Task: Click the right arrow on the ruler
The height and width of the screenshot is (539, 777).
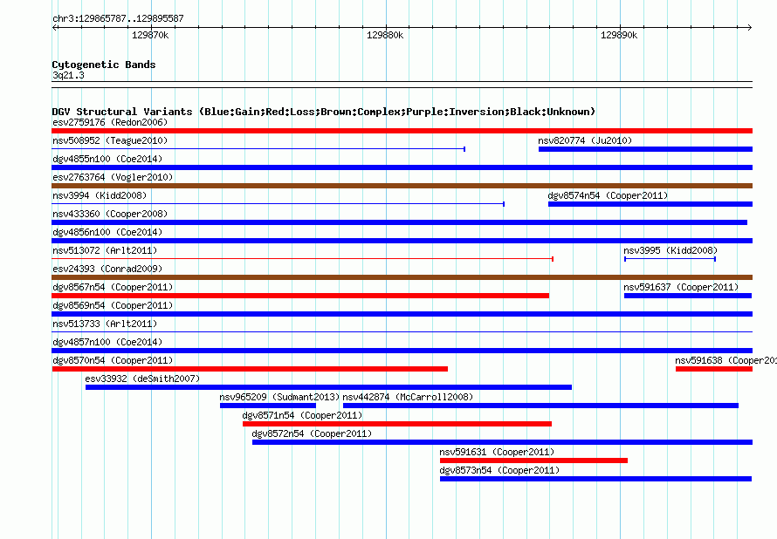Action: tap(749, 27)
